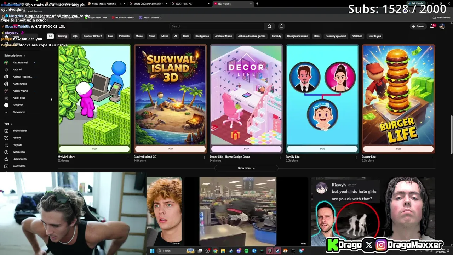This screenshot has width=453, height=255.
Task: Expand the Subscriptions section chevron
Action: click(x=24, y=56)
